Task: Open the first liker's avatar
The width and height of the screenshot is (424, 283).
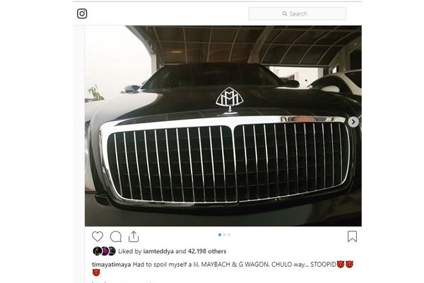Action: click(x=97, y=251)
